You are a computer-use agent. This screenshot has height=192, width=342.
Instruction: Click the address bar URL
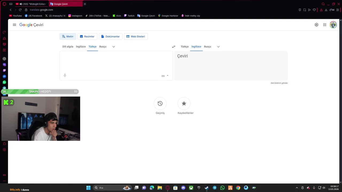(x=41, y=10)
